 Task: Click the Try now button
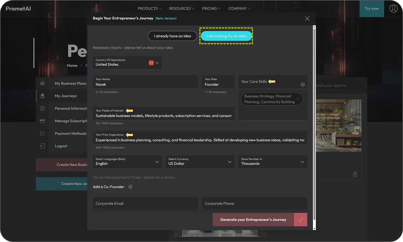coord(371,8)
